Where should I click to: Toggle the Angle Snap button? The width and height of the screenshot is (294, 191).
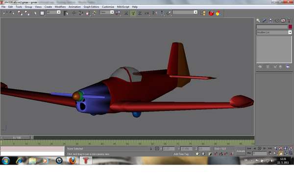coord(221,154)
